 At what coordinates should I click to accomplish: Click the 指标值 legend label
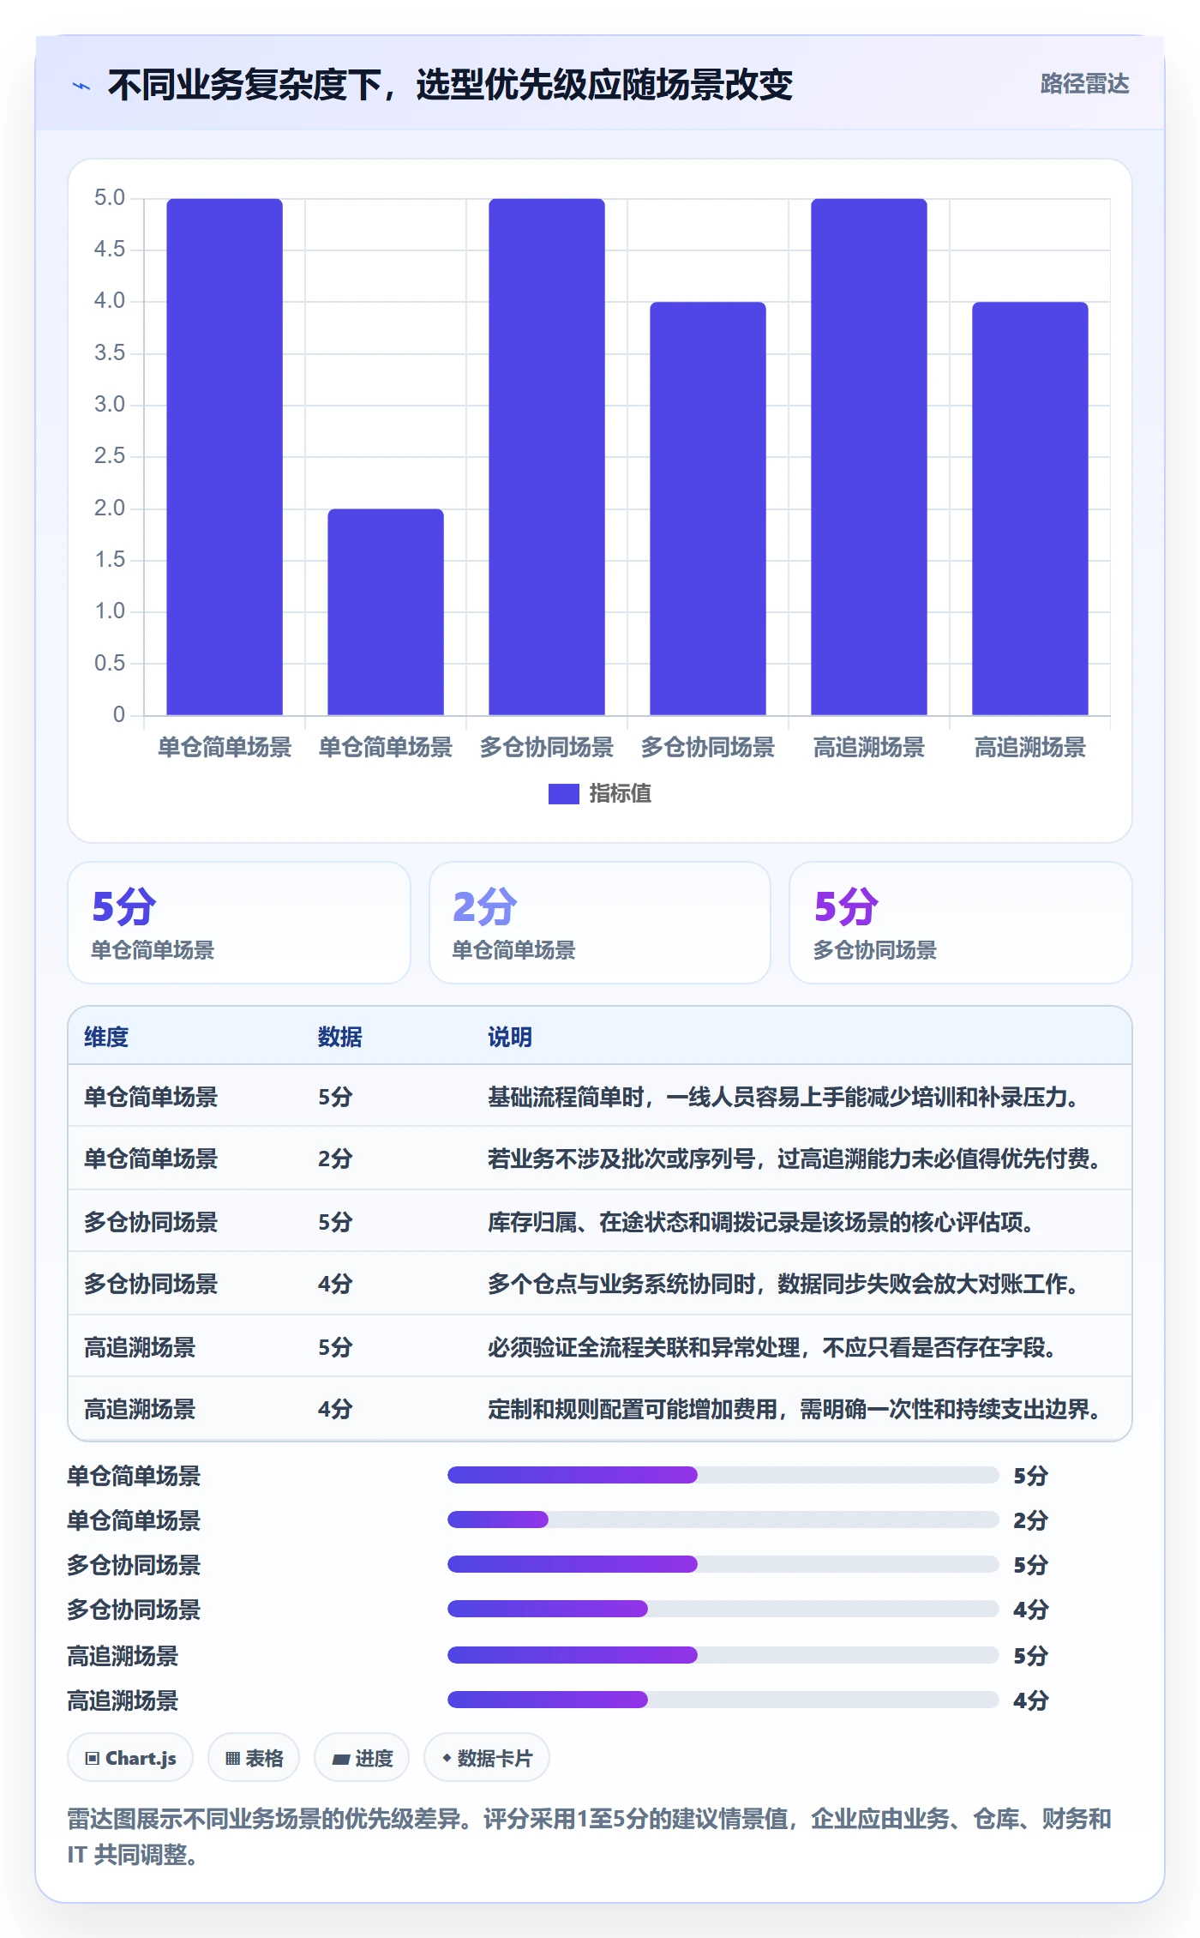pyautogui.click(x=621, y=794)
